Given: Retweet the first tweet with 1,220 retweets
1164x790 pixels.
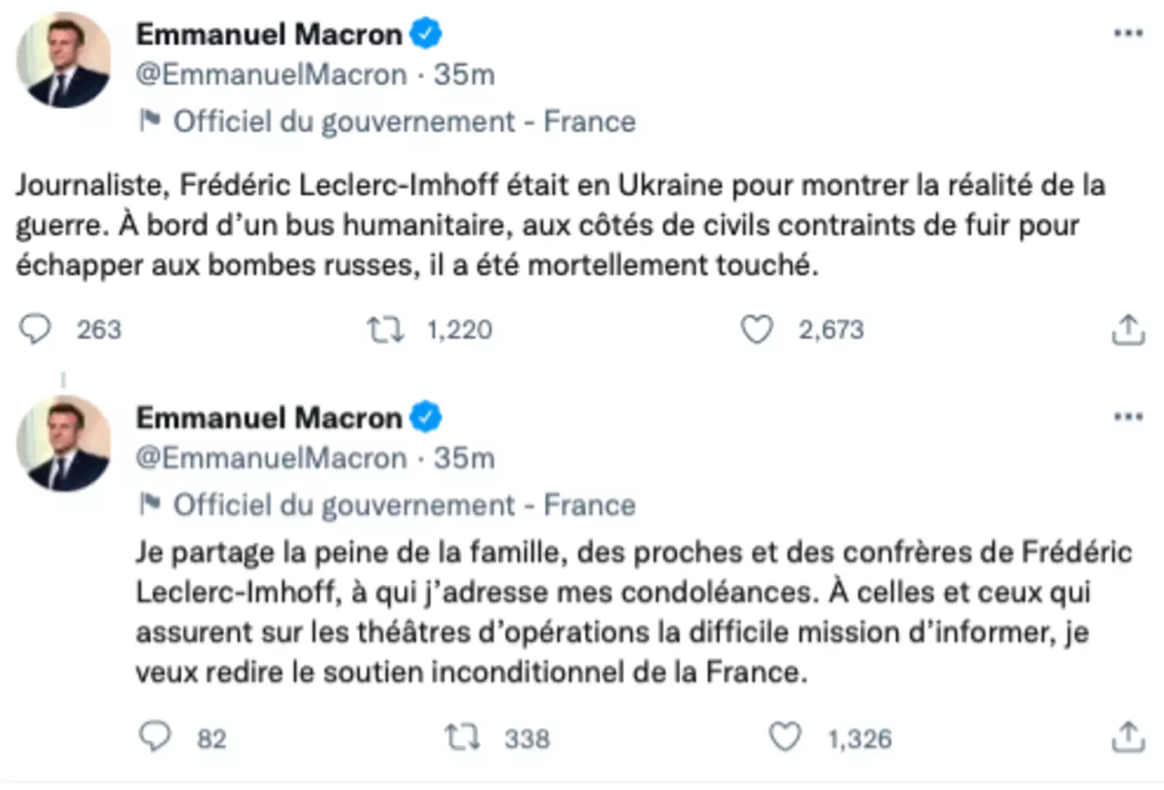Looking at the screenshot, I should (x=385, y=330).
